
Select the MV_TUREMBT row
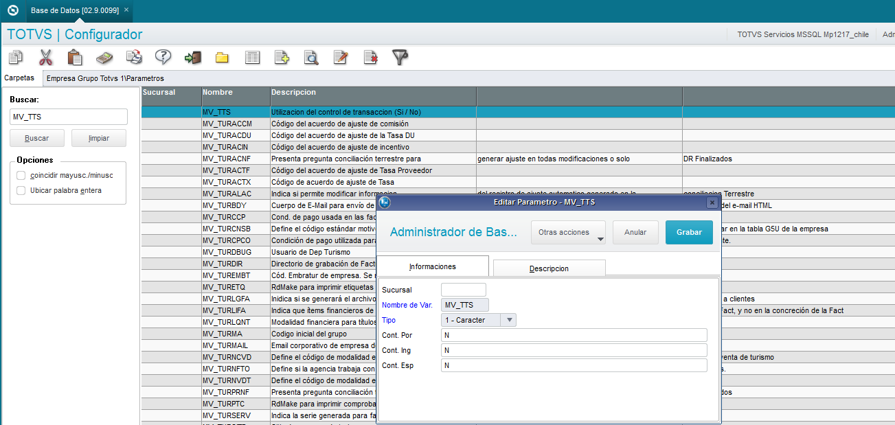pos(259,275)
